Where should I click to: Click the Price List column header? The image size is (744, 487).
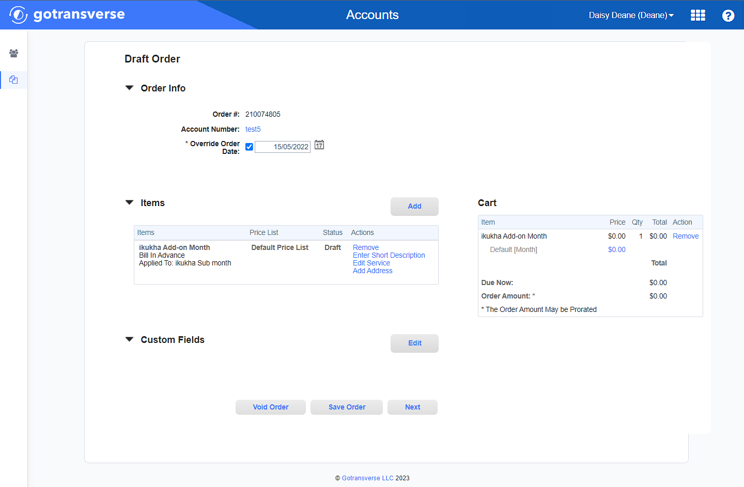coord(263,232)
